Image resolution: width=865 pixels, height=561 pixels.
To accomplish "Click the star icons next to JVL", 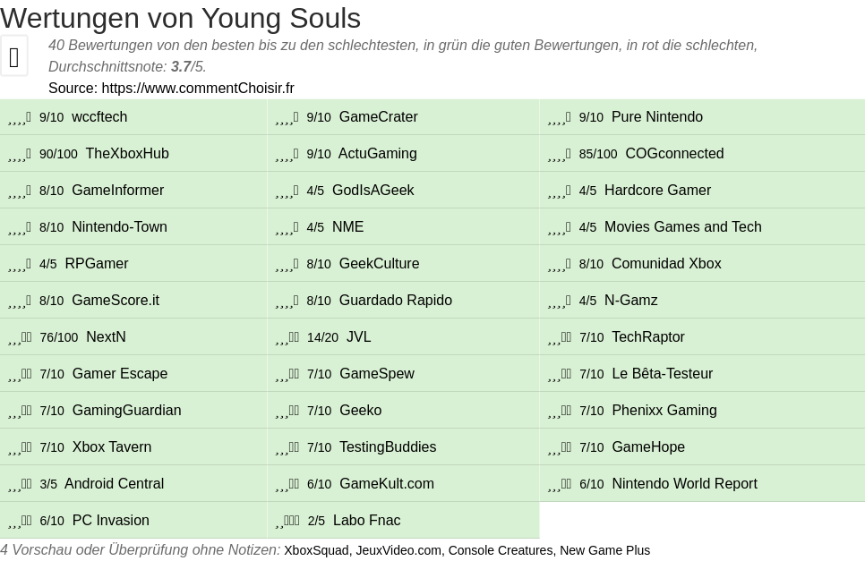I will click(x=287, y=337).
